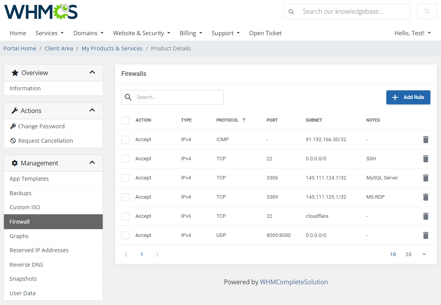Toggle Protocol column sort arrow

click(244, 120)
